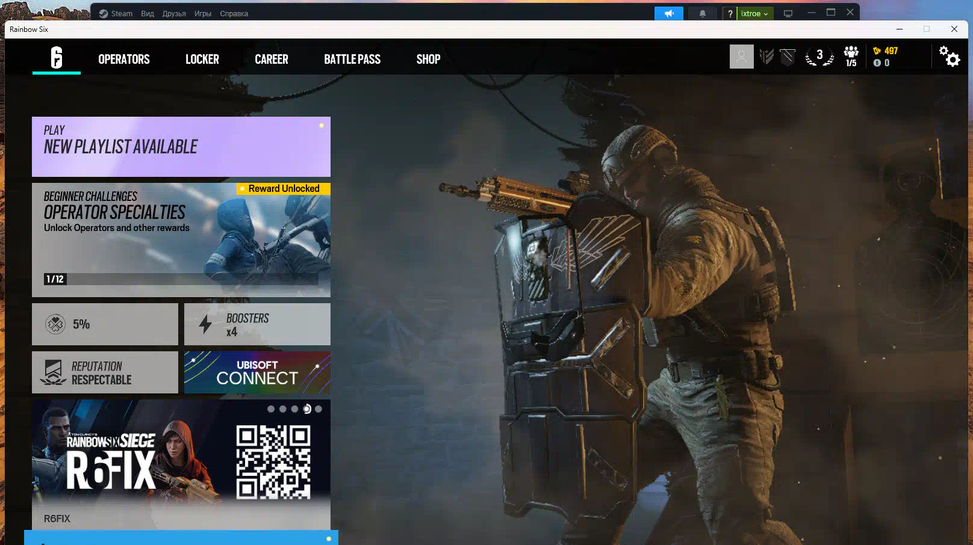973x545 pixels.
Task: Select the fifth carousel dot
Action: coord(319,409)
